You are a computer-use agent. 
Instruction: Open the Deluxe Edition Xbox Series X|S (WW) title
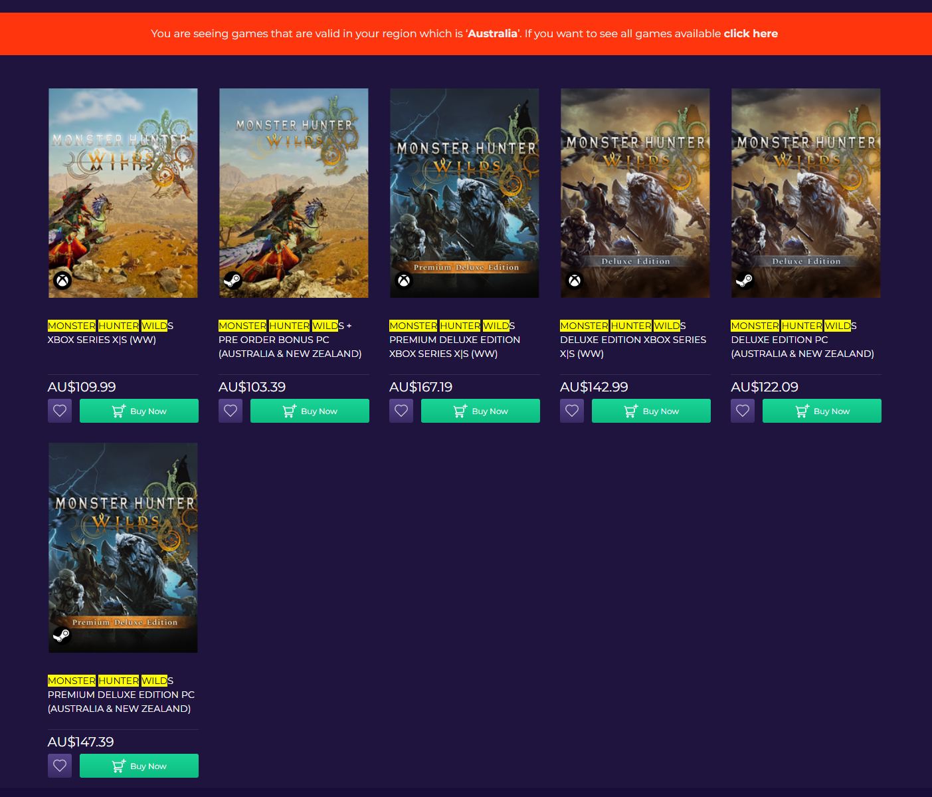click(x=633, y=340)
